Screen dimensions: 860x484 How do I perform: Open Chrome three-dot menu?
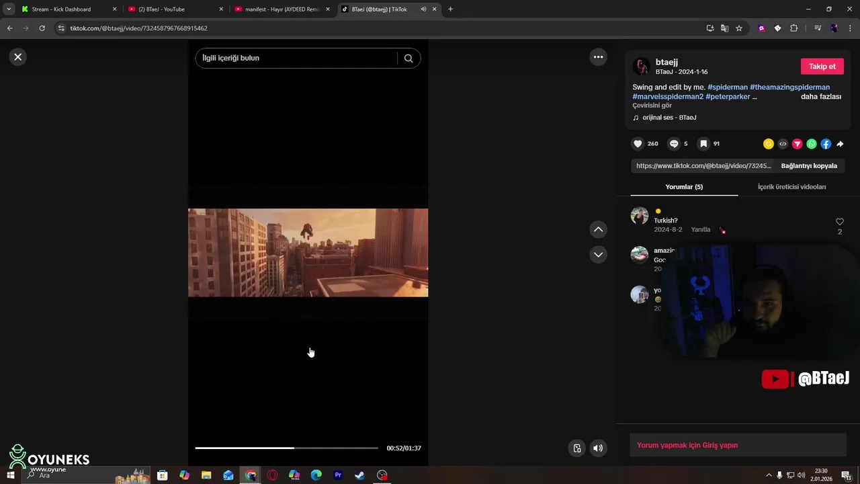[x=851, y=28]
